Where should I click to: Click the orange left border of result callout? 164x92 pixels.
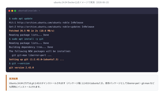(6, 83)
